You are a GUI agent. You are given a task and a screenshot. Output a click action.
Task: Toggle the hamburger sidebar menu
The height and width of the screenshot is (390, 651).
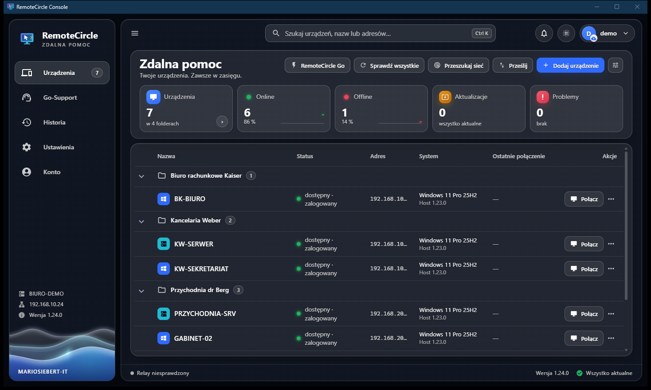point(135,33)
